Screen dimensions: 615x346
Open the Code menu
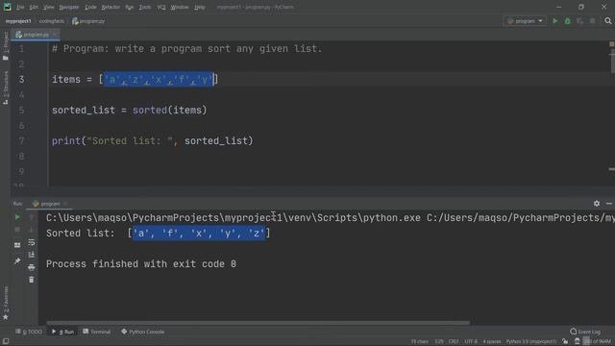(x=90, y=7)
